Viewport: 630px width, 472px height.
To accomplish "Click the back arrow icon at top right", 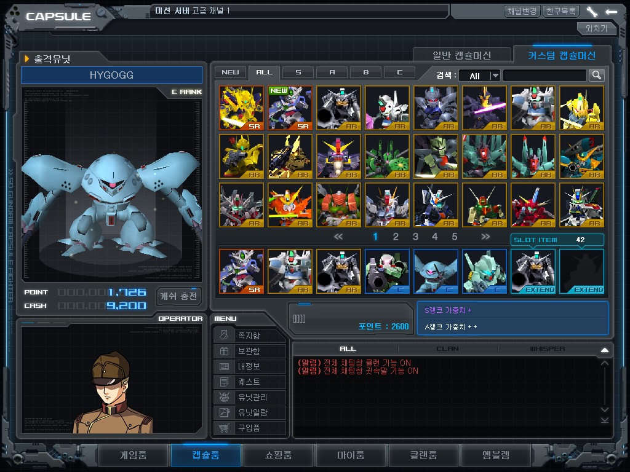I will coord(611,12).
